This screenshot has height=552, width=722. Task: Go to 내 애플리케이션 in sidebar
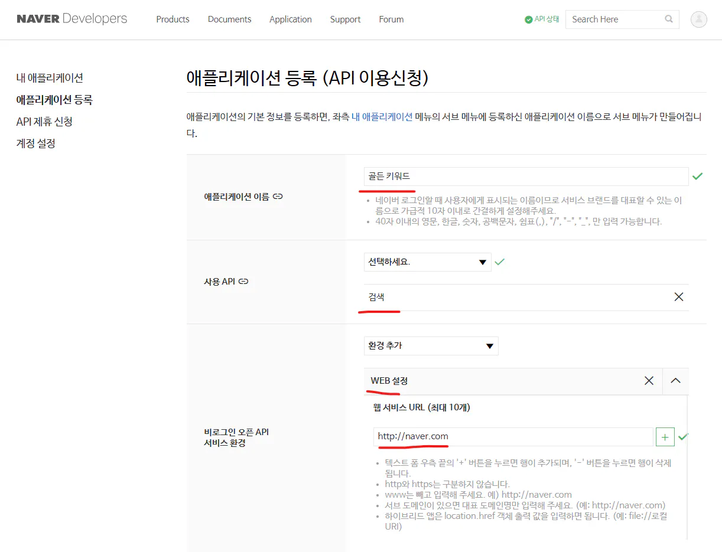click(50, 78)
